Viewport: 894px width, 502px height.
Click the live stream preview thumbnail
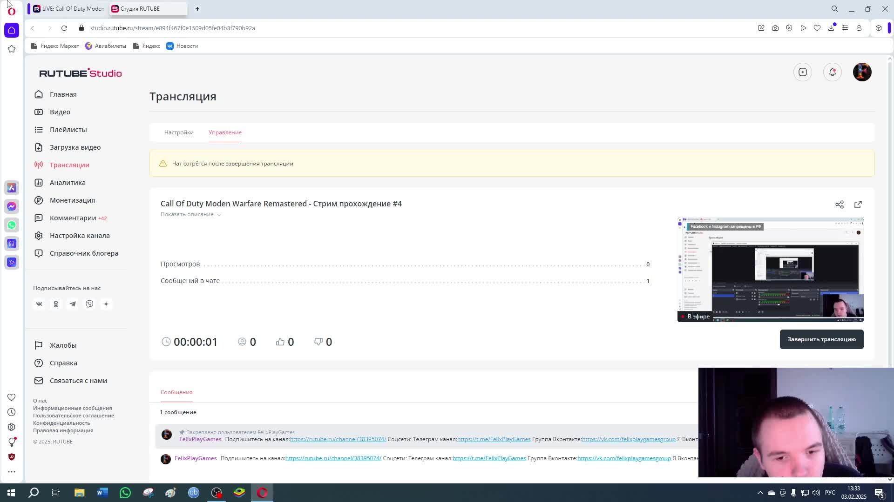click(770, 270)
